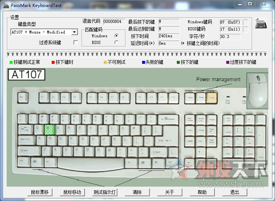Click the 鼠标移动 button
This screenshot has width=275, height=201.
click(x=72, y=192)
